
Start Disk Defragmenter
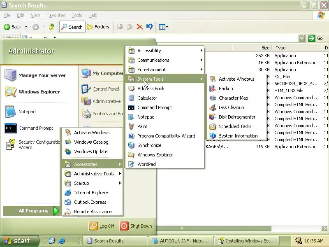[237, 117]
